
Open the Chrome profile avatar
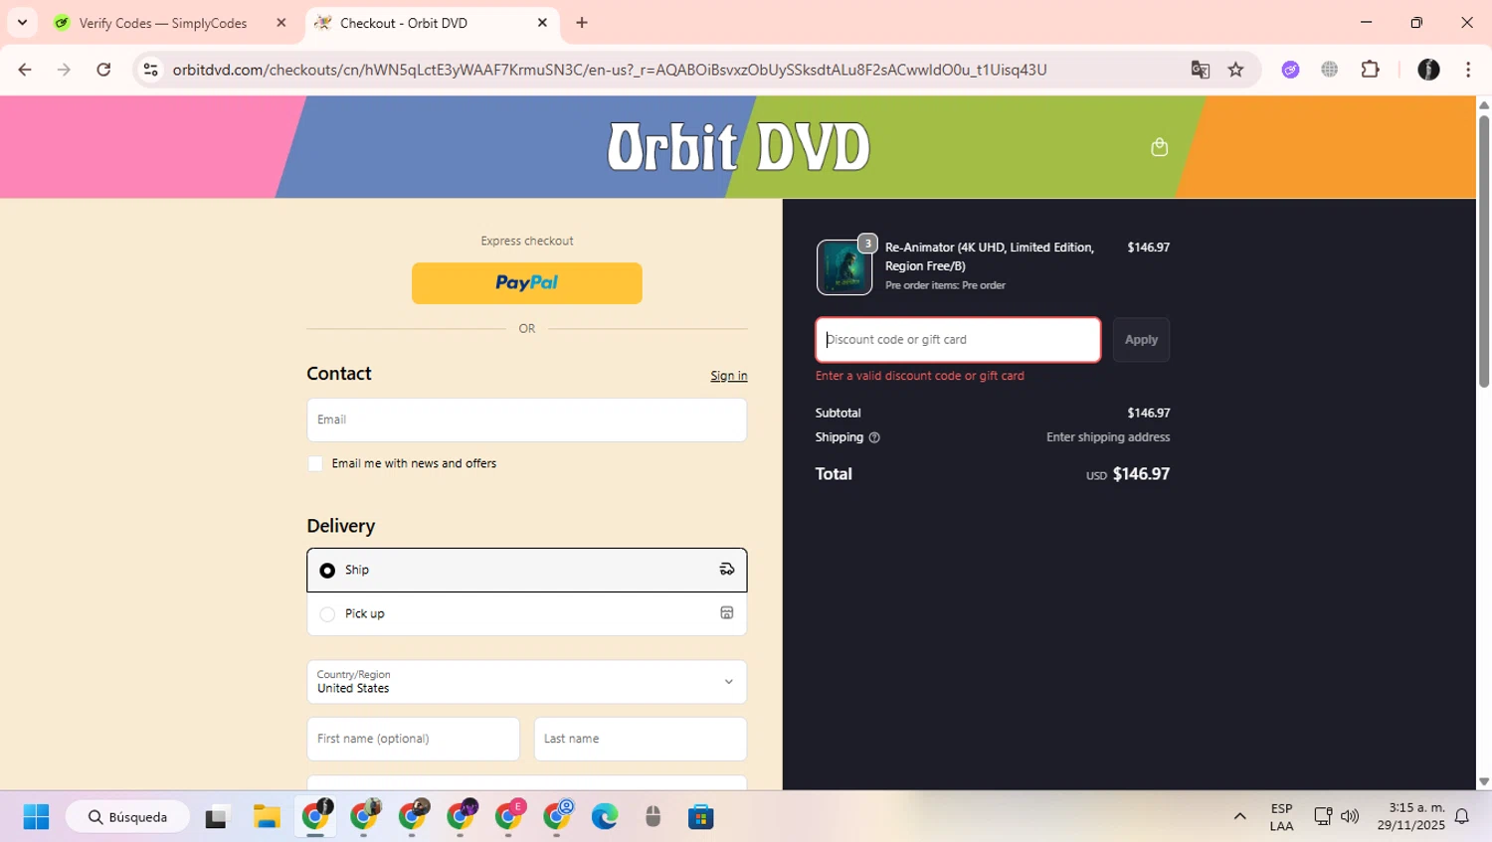1428,70
